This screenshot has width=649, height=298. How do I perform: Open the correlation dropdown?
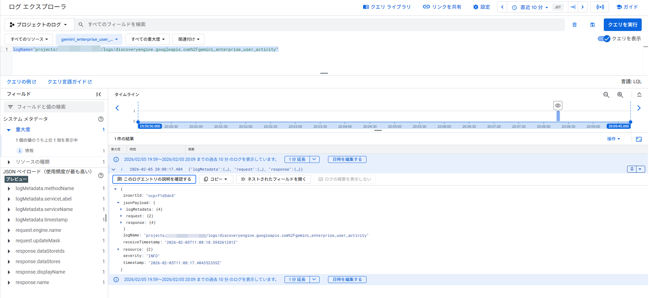(x=189, y=39)
